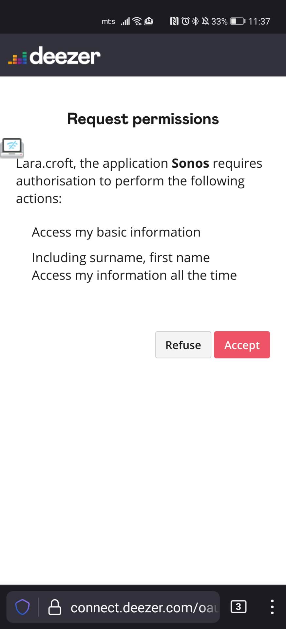Viewport: 286px width, 629px height.
Task: Tap the alarm clock status icon
Action: [185, 21]
